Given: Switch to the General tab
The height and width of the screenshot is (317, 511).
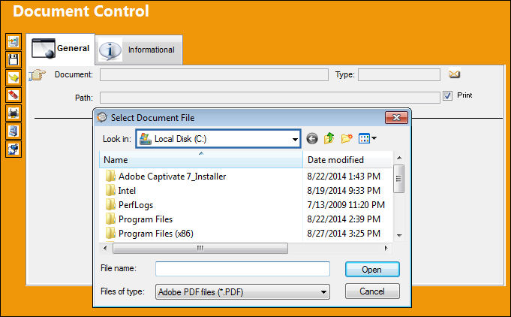Looking at the screenshot, I should [61, 49].
